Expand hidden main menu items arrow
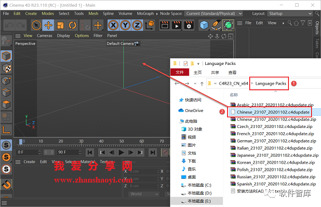 (x=157, y=14)
